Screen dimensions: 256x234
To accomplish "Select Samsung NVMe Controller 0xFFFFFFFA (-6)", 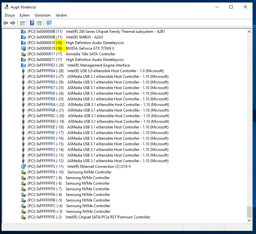I will [x=69, y=195].
